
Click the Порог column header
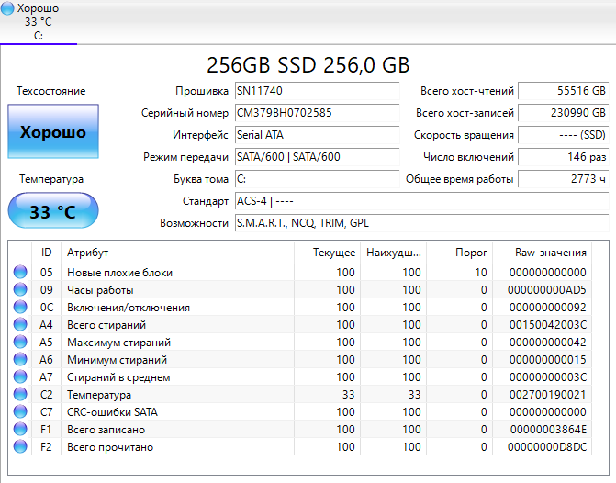pyautogui.click(x=459, y=252)
